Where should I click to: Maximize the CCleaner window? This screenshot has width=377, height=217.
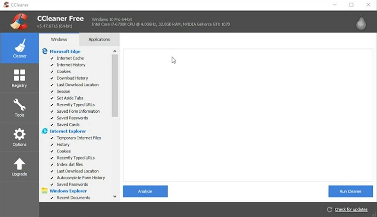351,5
